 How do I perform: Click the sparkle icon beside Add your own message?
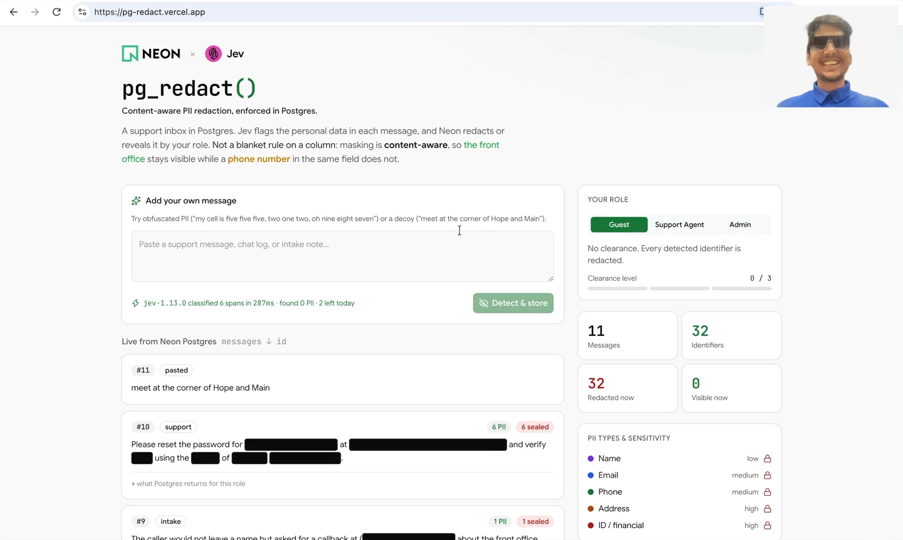pyautogui.click(x=136, y=201)
